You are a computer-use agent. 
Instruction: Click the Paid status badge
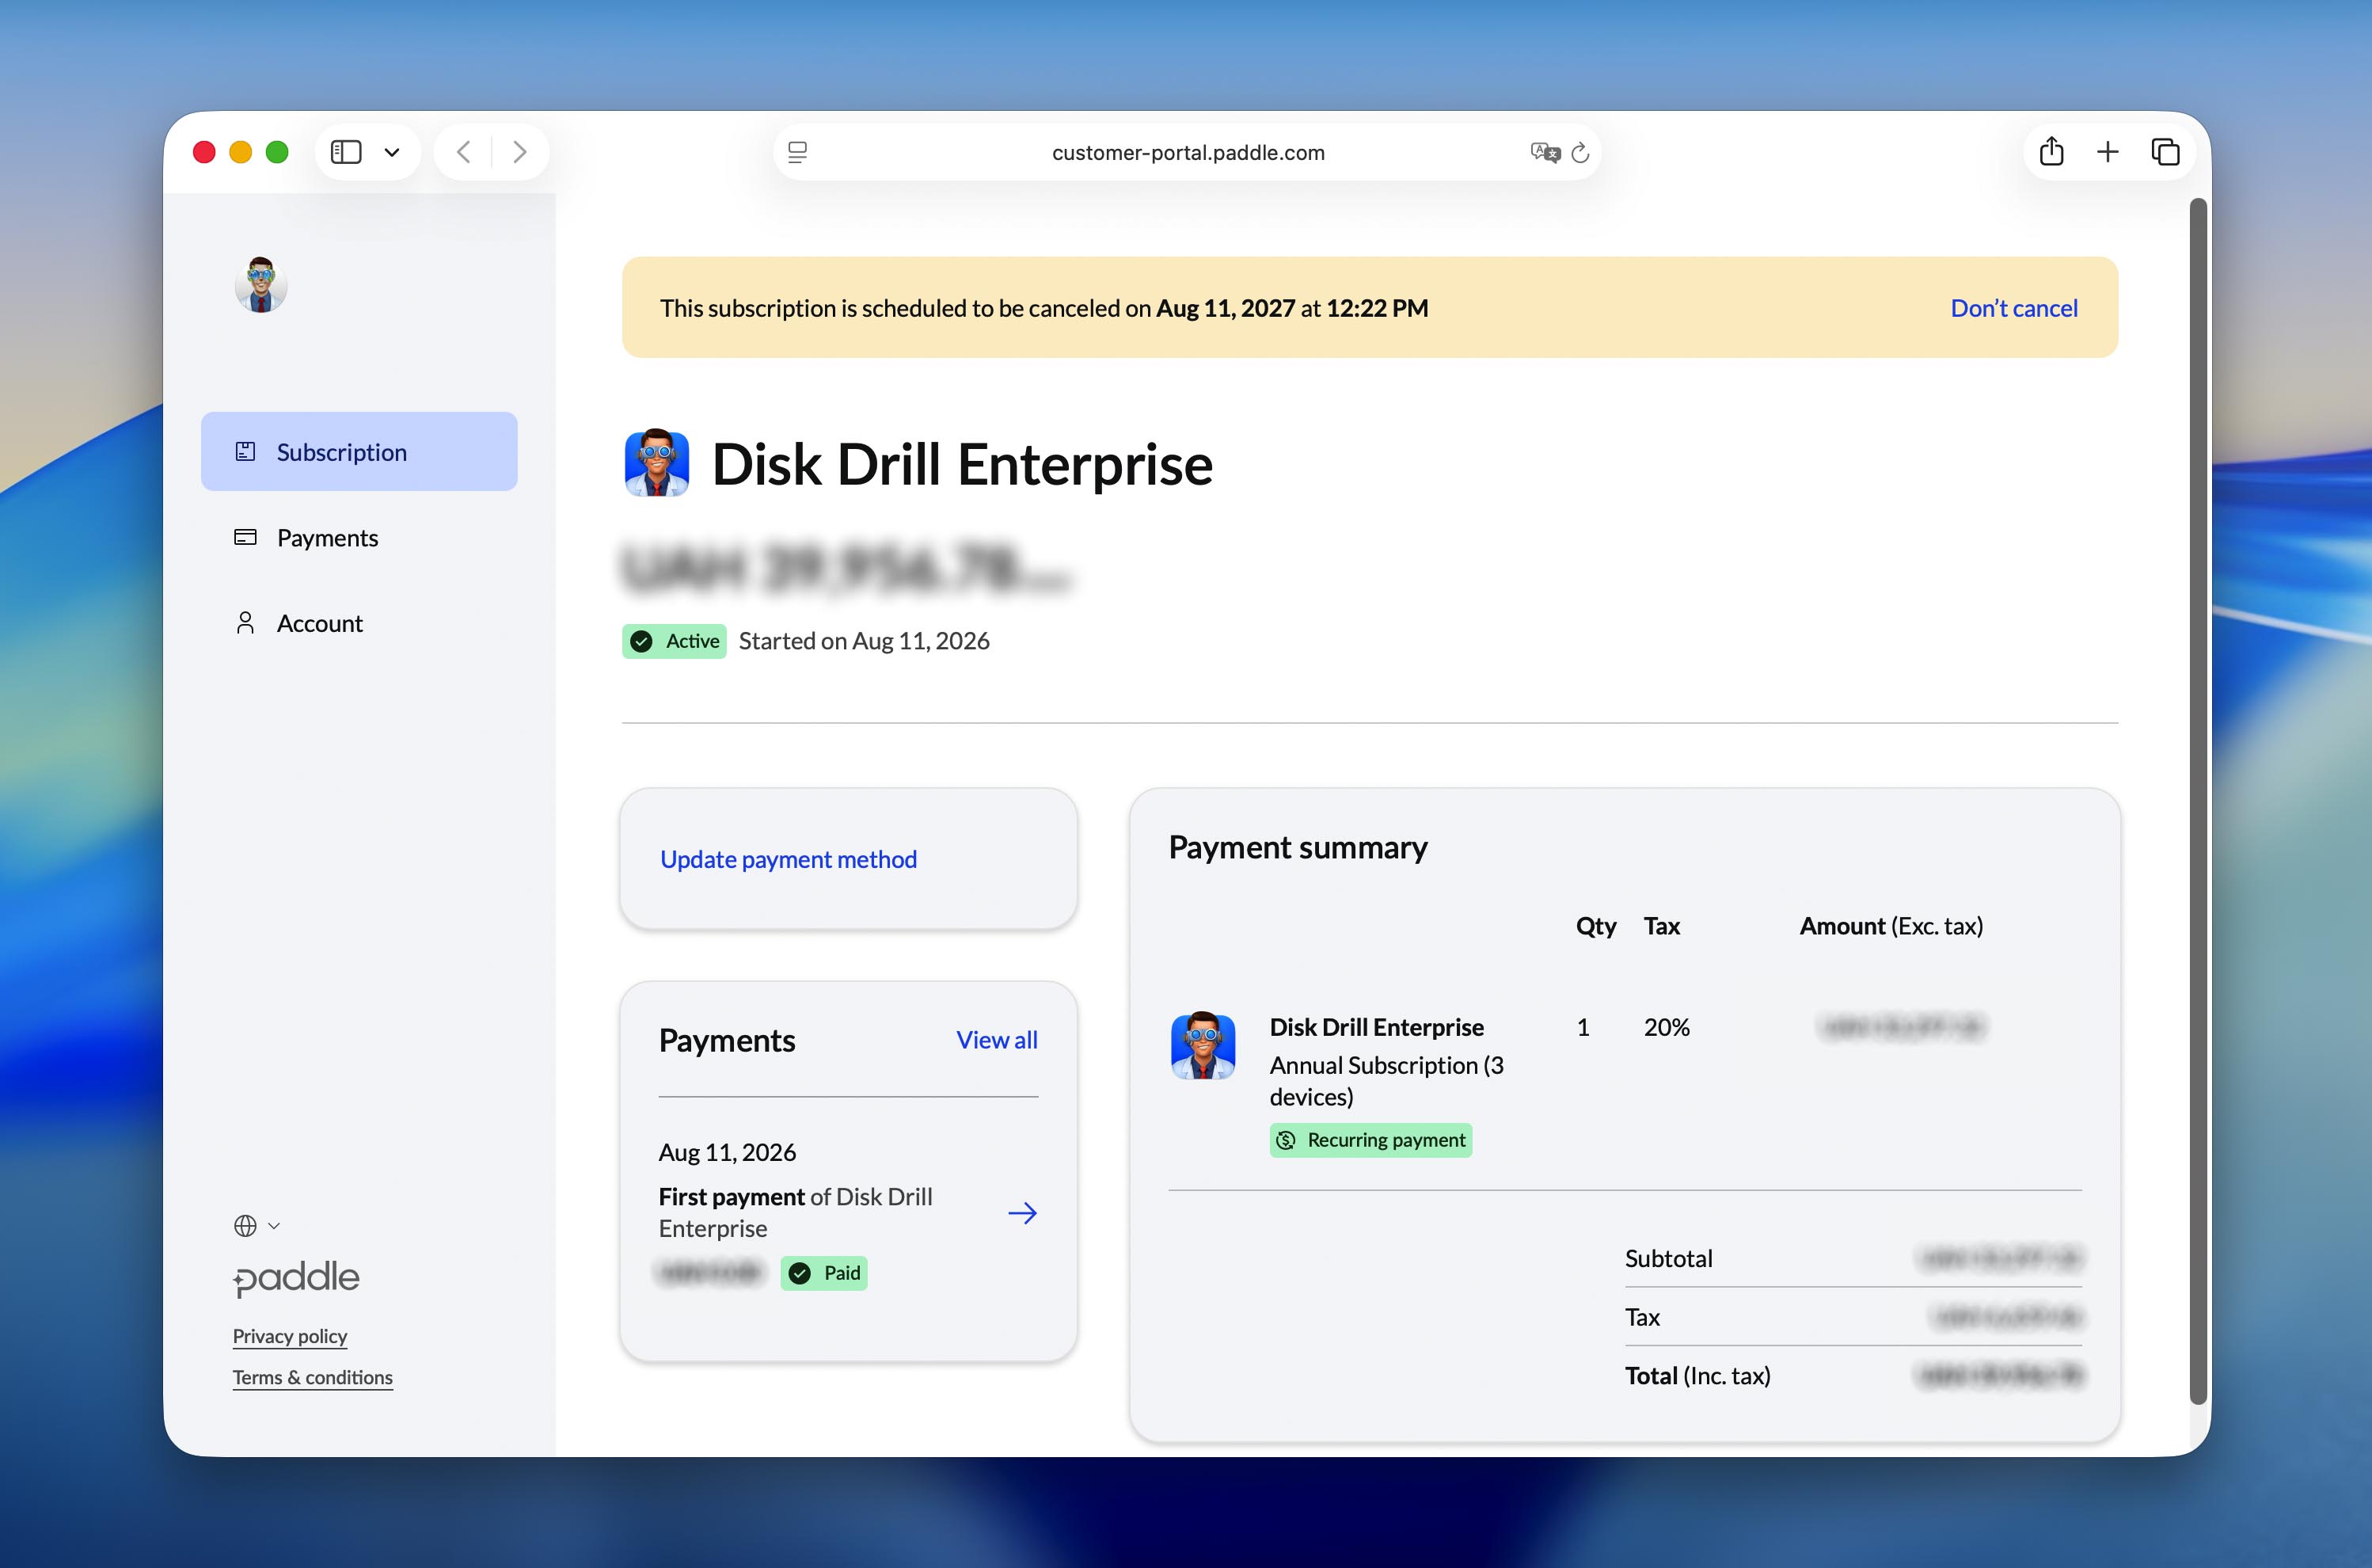[823, 1273]
